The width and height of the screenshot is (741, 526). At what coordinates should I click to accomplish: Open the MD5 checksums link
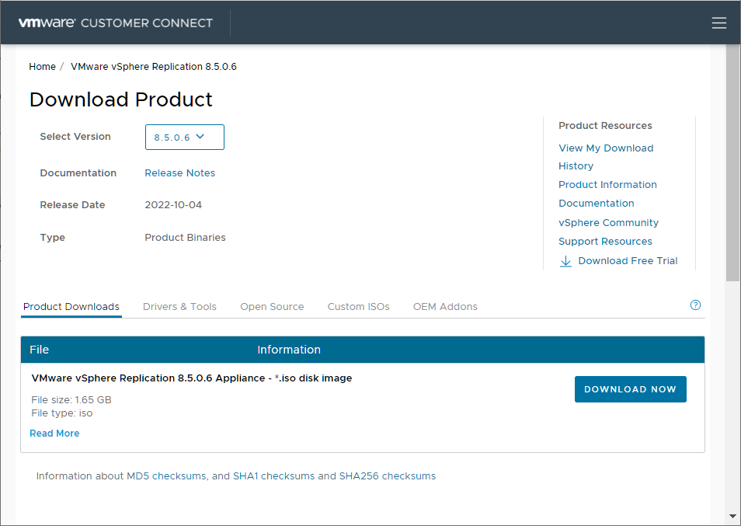pos(166,476)
